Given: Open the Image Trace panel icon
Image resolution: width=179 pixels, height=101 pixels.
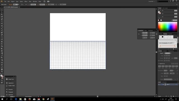Looking at the screenshot, I should [x=7, y=79].
